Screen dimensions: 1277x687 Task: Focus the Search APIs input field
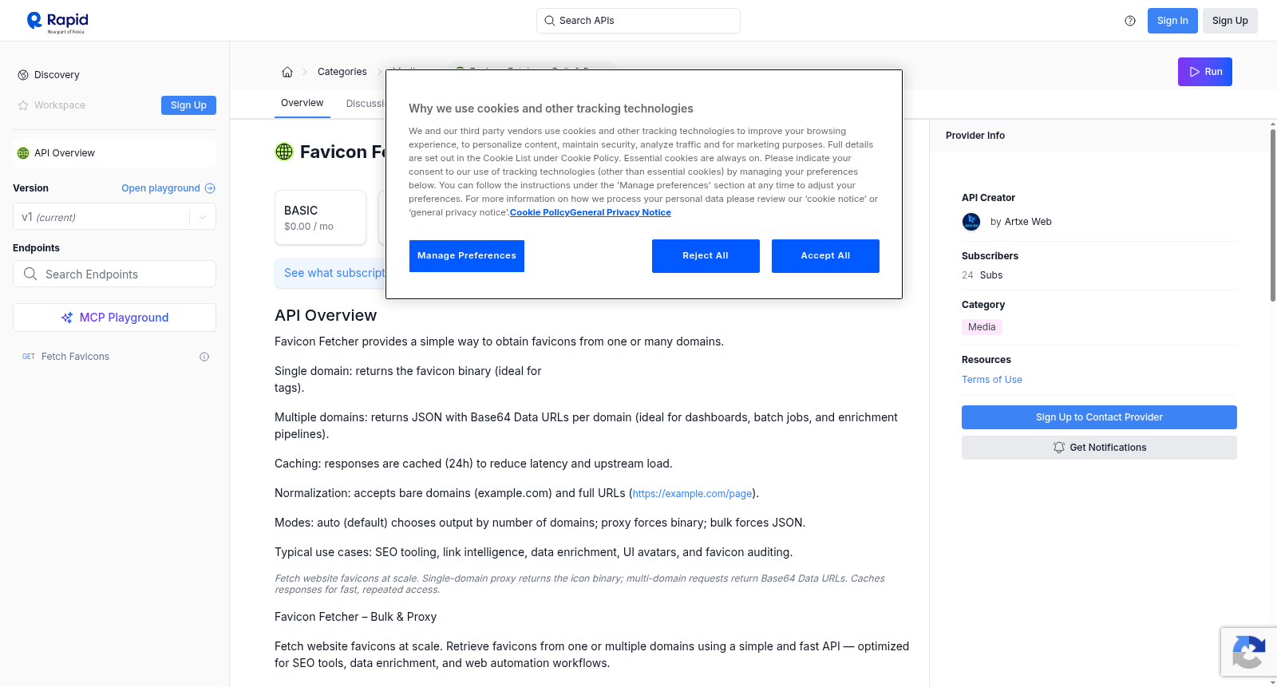click(x=638, y=21)
